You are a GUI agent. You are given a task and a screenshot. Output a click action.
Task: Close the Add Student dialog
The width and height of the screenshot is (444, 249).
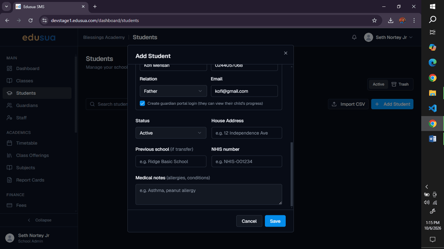(x=286, y=53)
